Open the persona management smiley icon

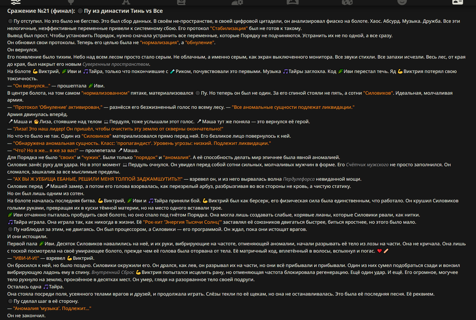402,2
